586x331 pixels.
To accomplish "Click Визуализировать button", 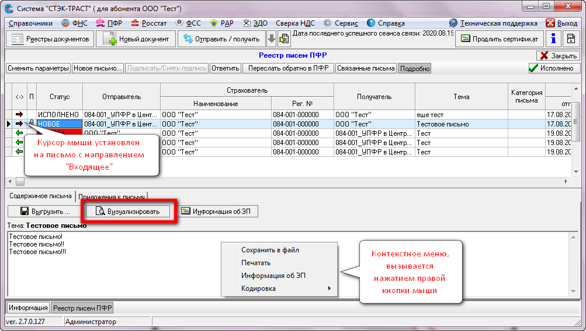I will [128, 212].
